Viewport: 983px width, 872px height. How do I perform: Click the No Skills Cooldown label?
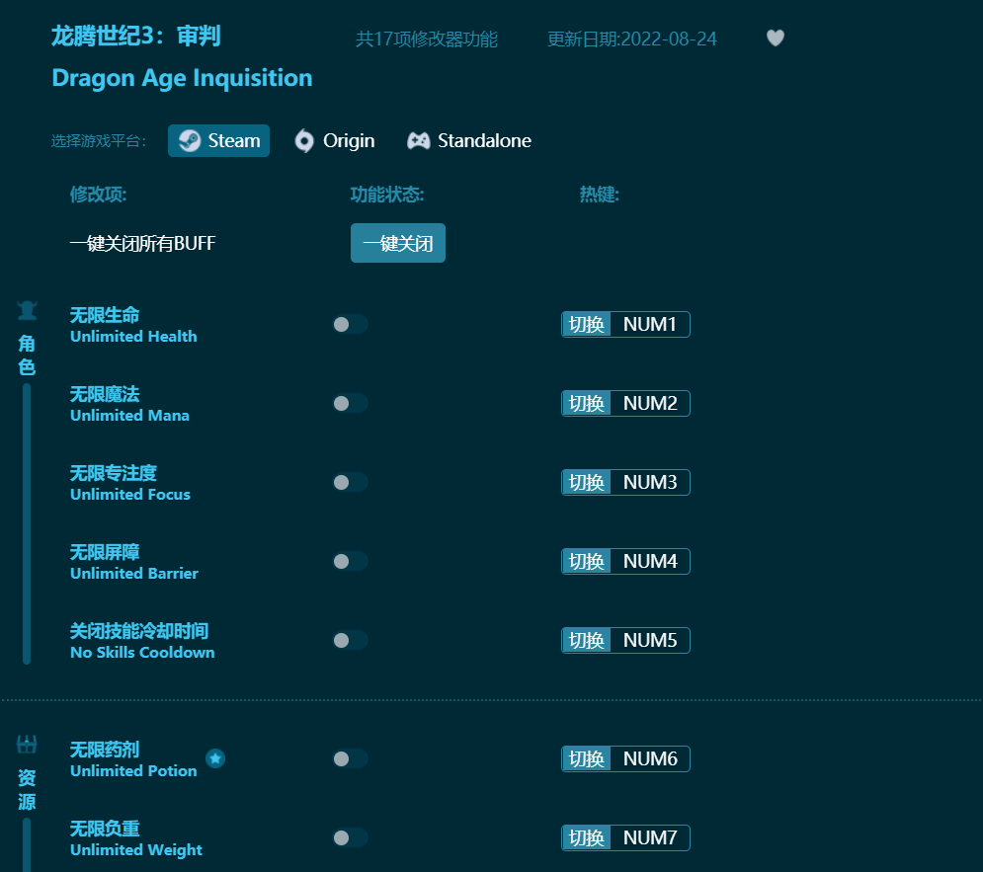click(142, 652)
